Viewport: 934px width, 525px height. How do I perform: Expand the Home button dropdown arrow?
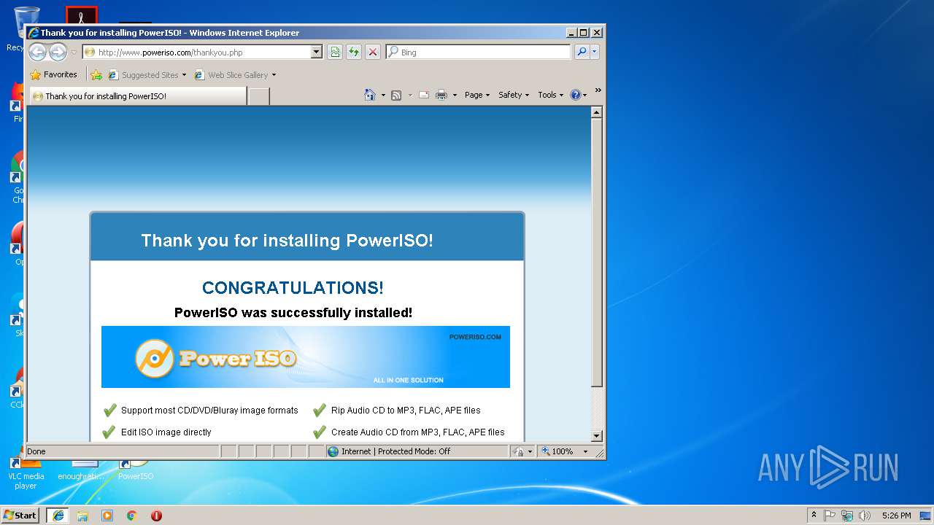pyautogui.click(x=383, y=95)
